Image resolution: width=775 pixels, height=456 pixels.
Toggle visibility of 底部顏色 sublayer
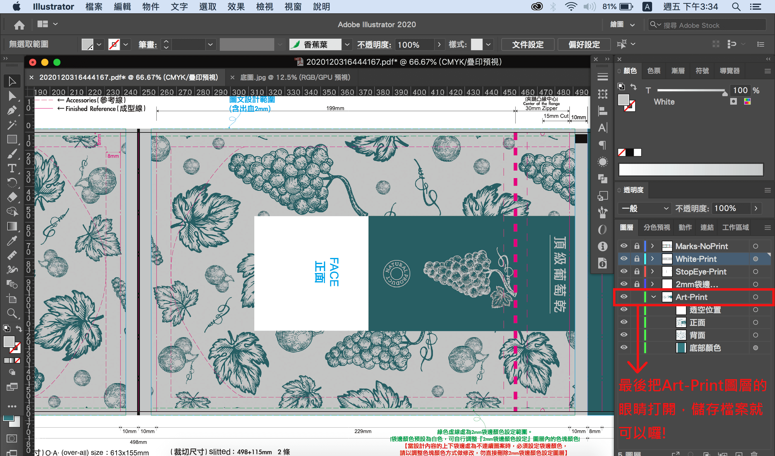pyautogui.click(x=624, y=347)
